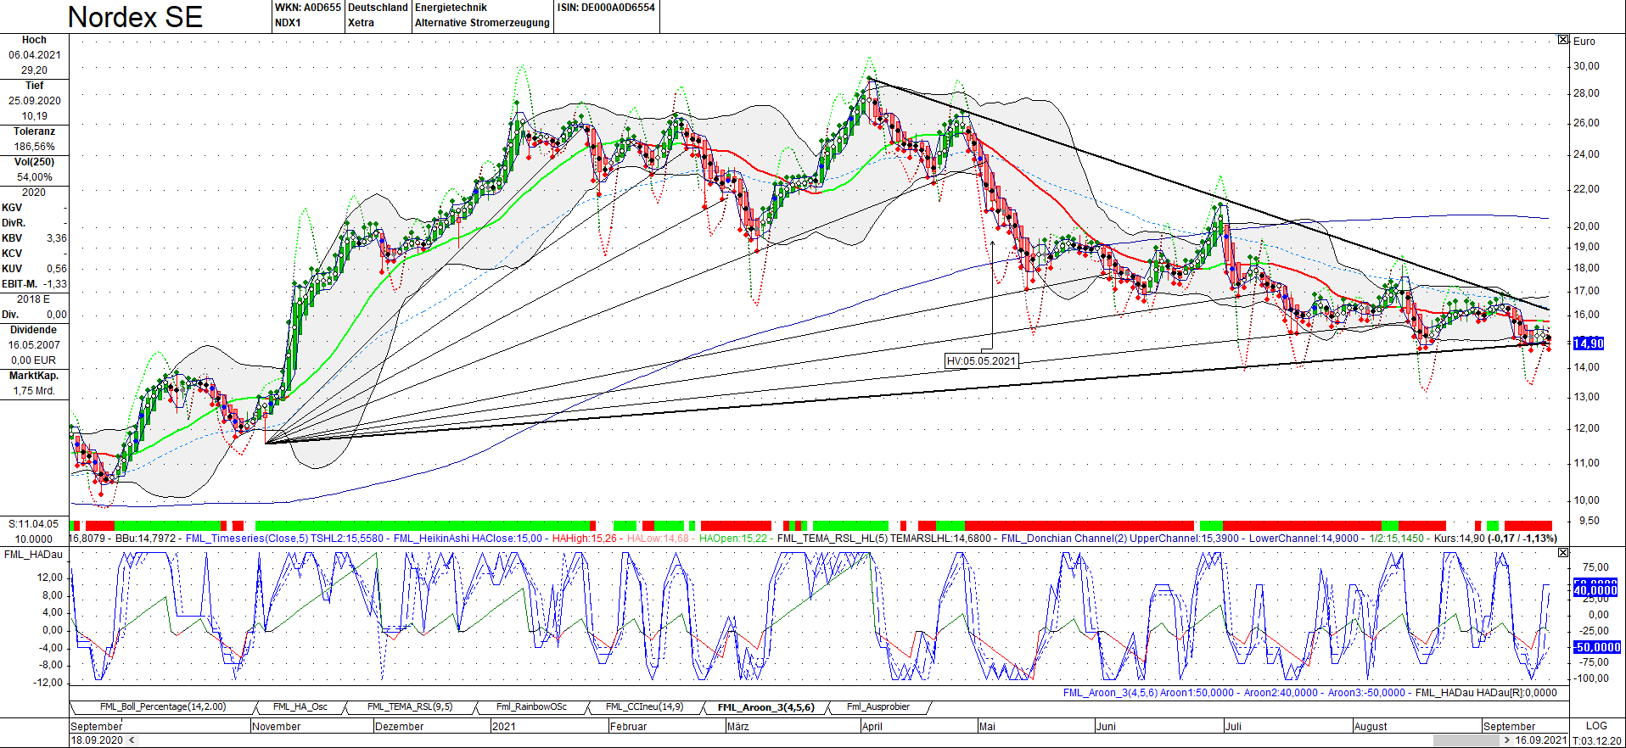Click the MarktKap. value 1,75 Mrd.
This screenshot has width=1626, height=748.
point(34,391)
